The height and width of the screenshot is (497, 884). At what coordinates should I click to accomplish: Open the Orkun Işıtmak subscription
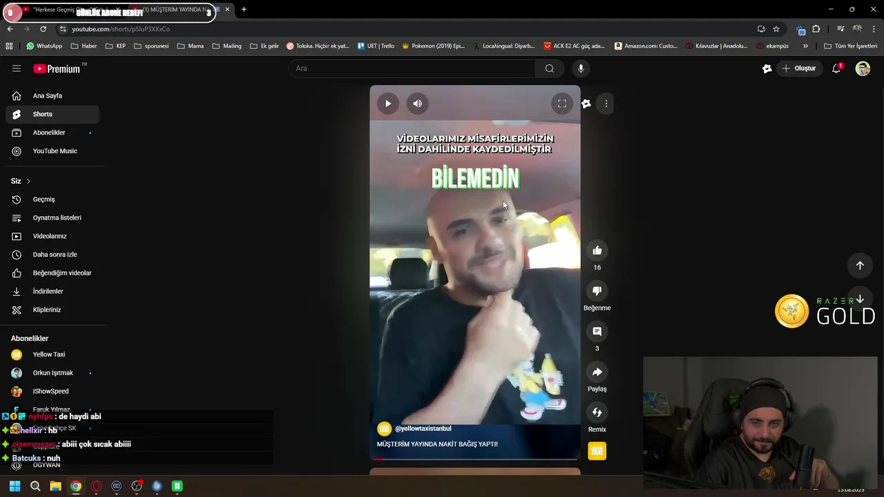click(x=52, y=373)
